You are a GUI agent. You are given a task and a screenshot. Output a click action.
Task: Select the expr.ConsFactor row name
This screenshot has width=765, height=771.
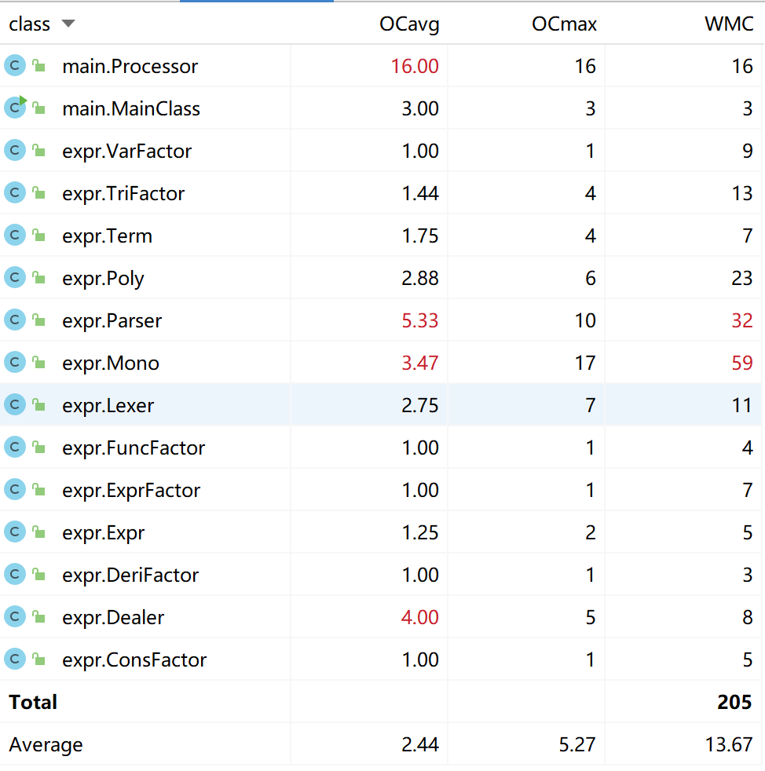click(x=134, y=660)
